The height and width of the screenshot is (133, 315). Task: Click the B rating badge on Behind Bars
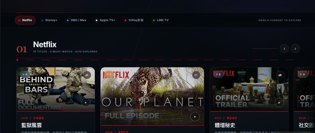pyautogui.click(x=25, y=75)
